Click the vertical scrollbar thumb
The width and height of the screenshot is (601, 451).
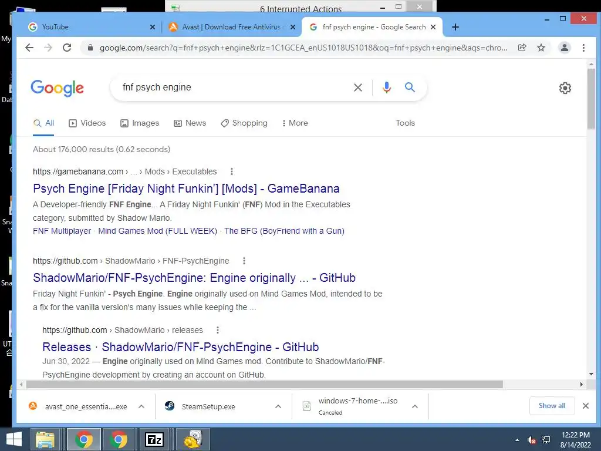click(x=591, y=99)
